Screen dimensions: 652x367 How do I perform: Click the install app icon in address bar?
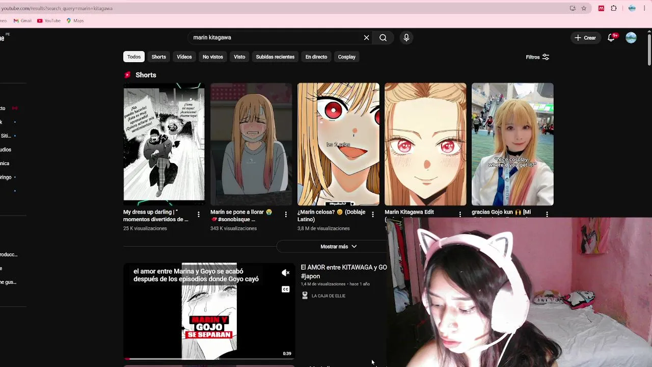point(573,8)
